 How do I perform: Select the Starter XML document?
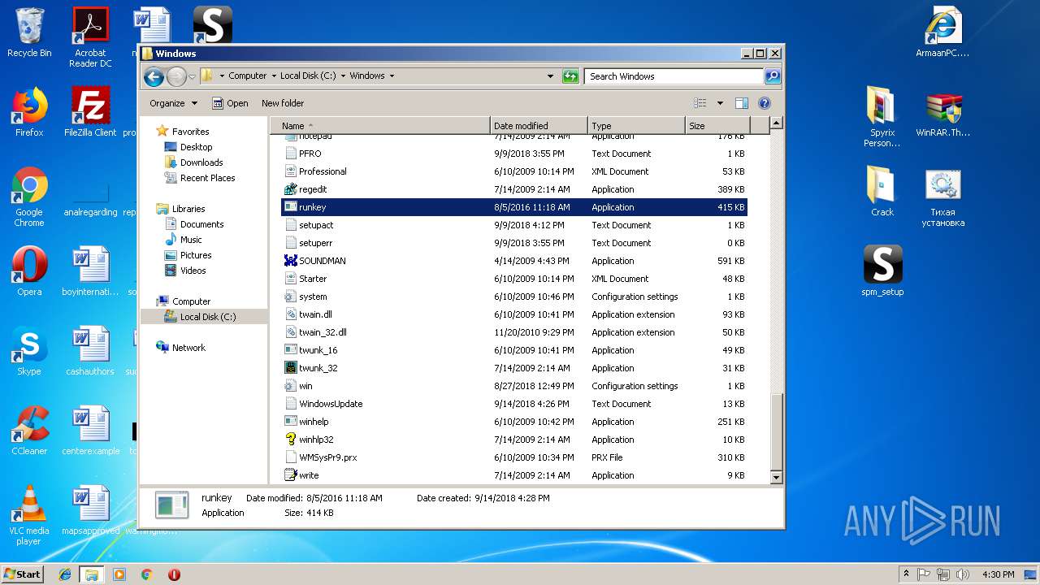point(514,279)
